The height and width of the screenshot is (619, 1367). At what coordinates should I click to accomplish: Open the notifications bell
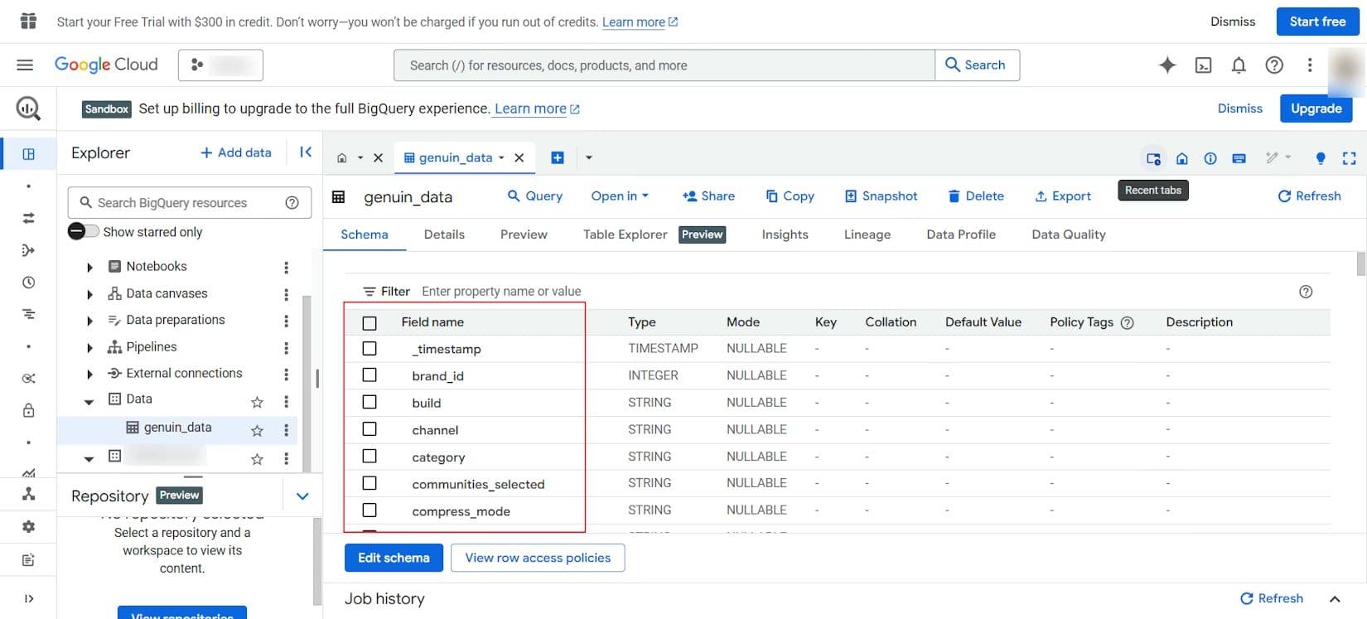1239,65
